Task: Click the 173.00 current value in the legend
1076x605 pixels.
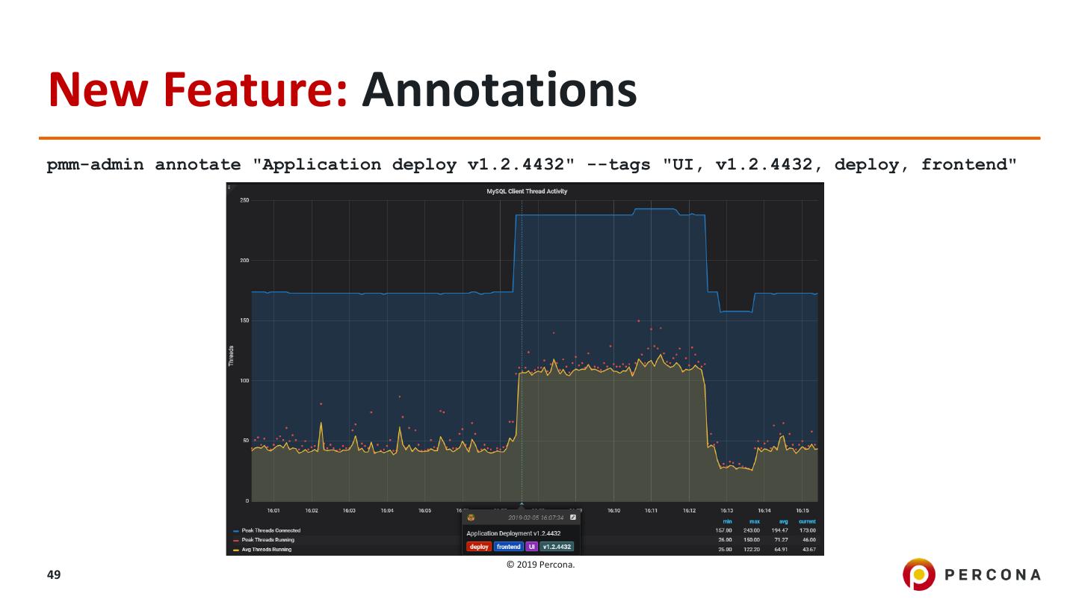Action: click(x=808, y=530)
